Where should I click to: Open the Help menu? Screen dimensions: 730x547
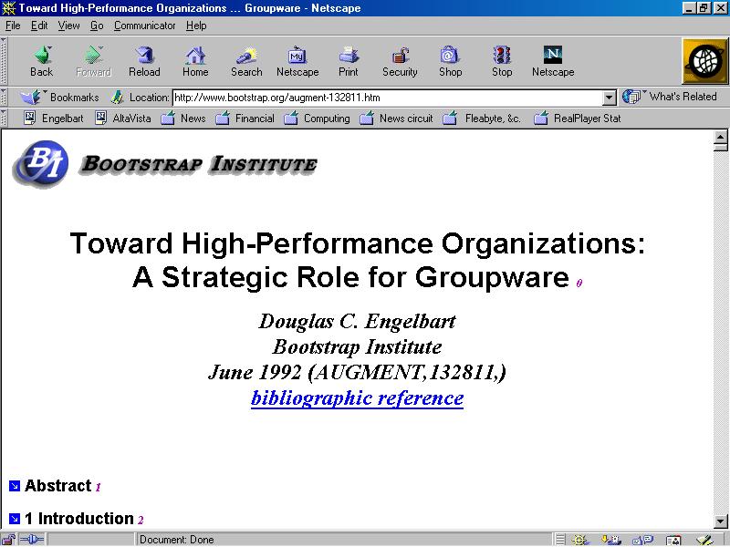click(x=196, y=26)
